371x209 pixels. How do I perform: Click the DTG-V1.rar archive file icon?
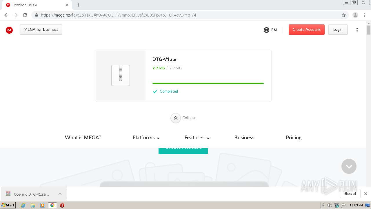click(x=121, y=75)
